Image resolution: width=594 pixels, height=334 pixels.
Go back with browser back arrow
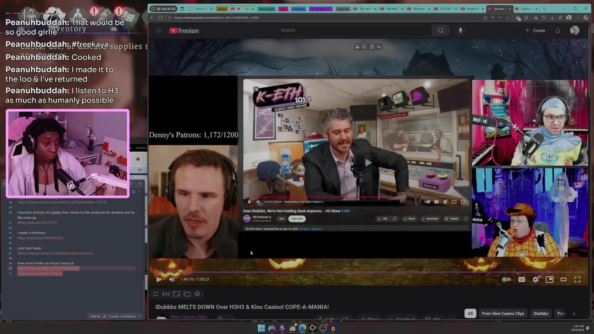point(152,18)
